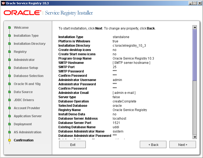The image size is (203, 158).
Task: Click the Database Administrator Name value 'system'
Action: pyautogui.click(x=118, y=131)
